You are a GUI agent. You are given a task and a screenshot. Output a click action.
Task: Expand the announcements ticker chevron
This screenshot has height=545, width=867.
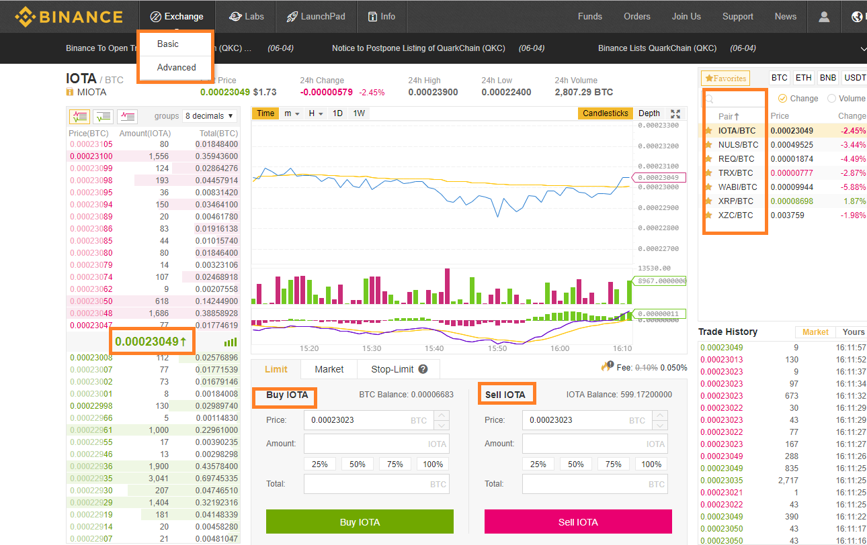click(x=863, y=49)
